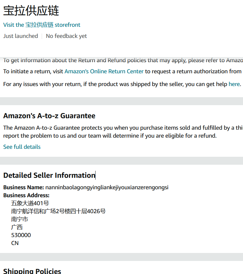Image resolution: width=243 pixels, height=274 pixels.
Task: Click the address line 五象大道401号
Action: coord(30,203)
